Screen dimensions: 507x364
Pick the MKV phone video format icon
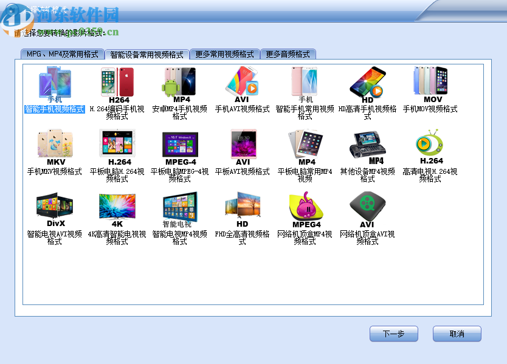pos(55,147)
